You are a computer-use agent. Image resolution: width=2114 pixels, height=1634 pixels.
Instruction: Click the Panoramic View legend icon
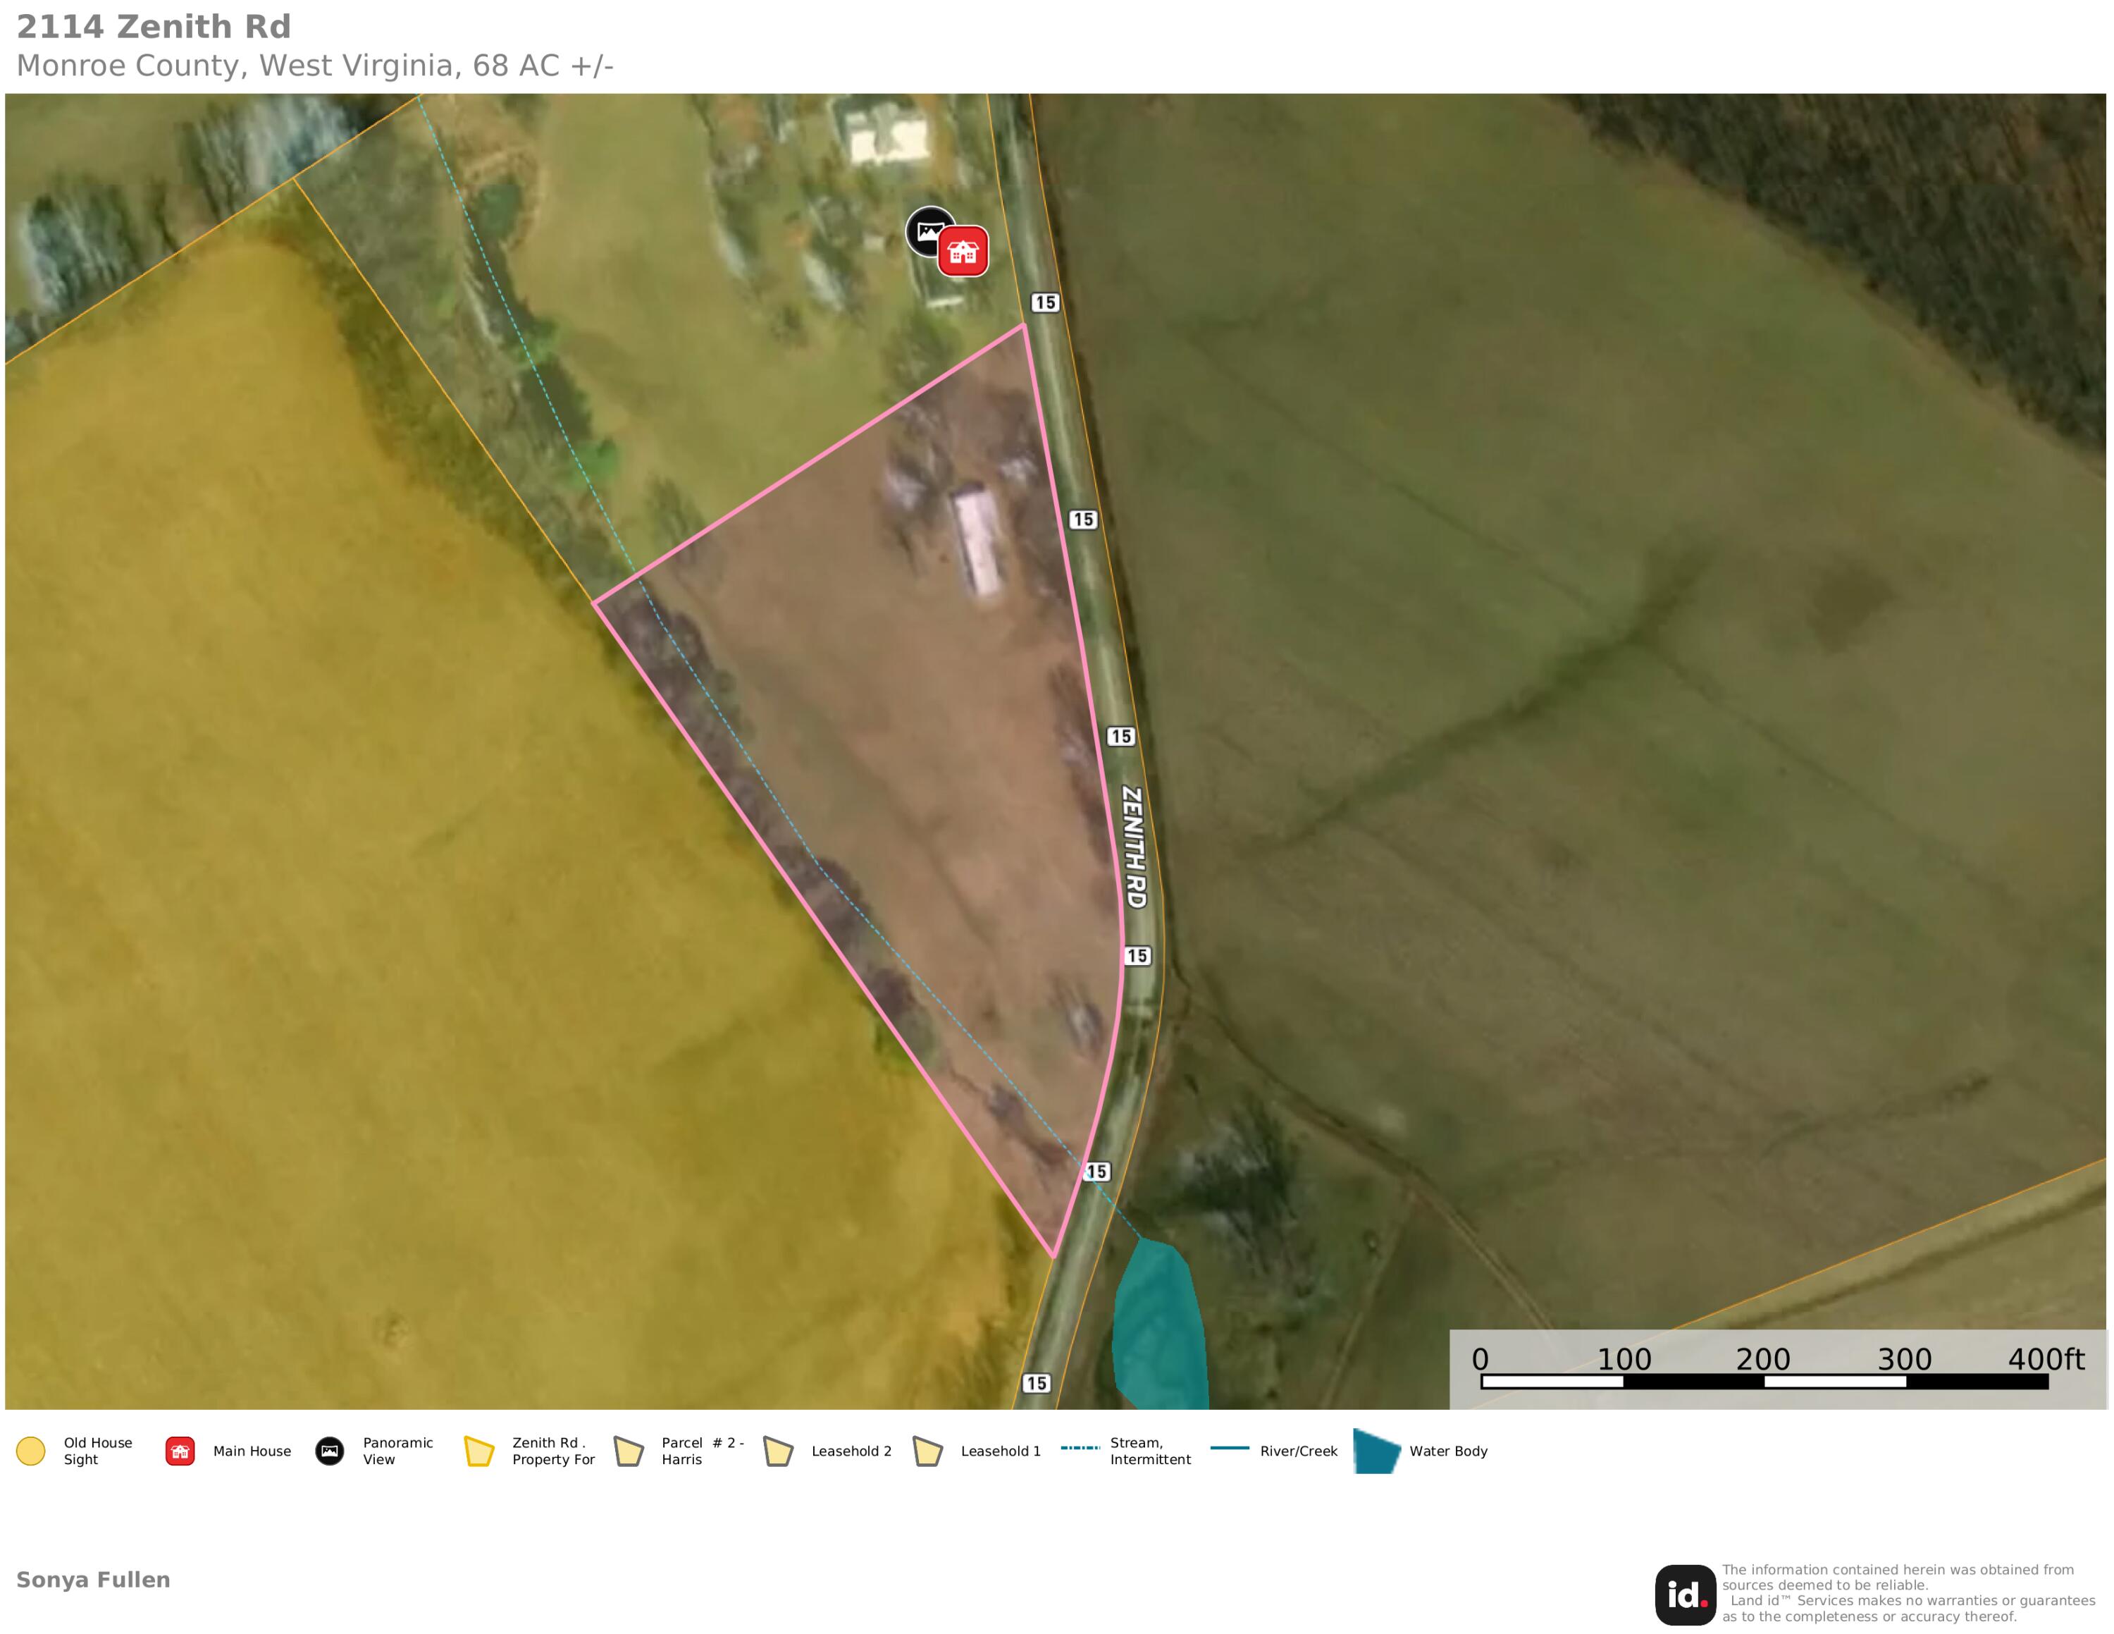point(330,1451)
